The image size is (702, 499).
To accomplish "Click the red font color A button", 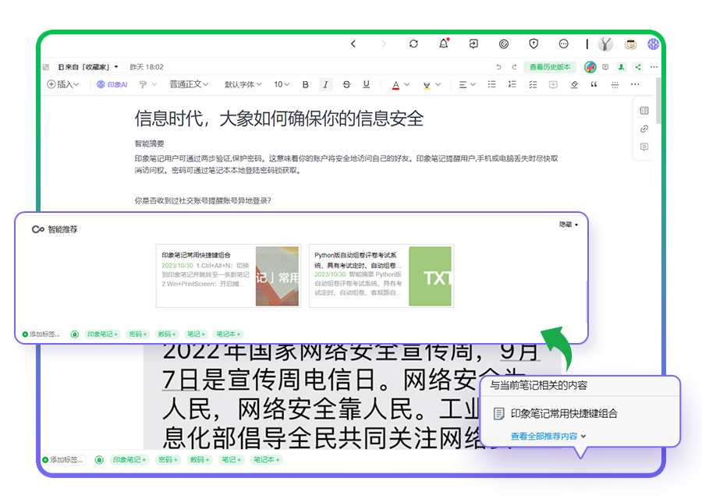I will (395, 84).
